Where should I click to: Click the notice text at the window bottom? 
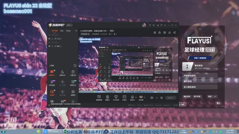(65, 104)
